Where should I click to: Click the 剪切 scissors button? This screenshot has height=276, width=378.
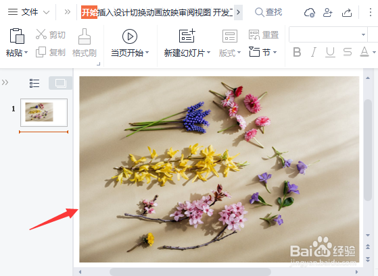point(51,34)
